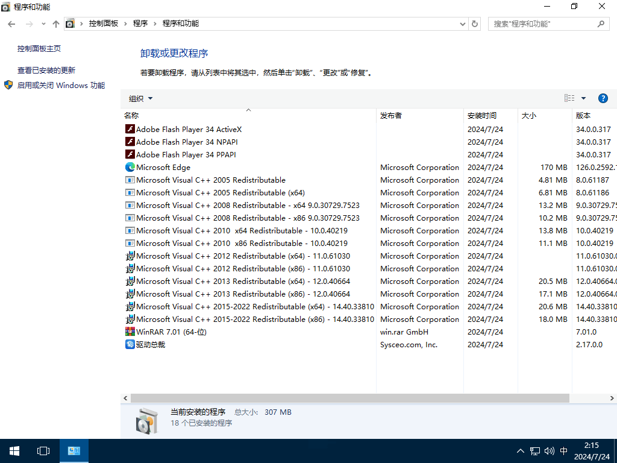Go to 控制面板主页 link
Image resolution: width=617 pixels, height=463 pixels.
39,48
